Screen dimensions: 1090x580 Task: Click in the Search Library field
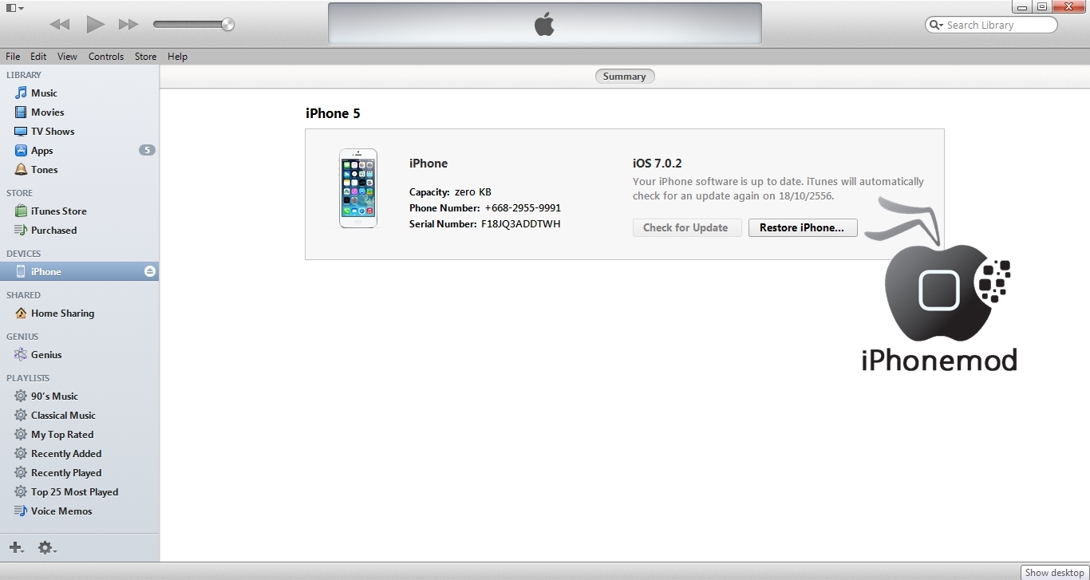tap(997, 26)
